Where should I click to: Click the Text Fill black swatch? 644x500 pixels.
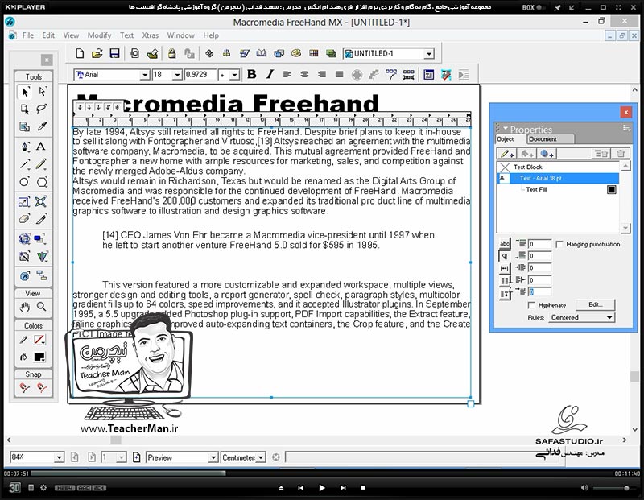[612, 189]
